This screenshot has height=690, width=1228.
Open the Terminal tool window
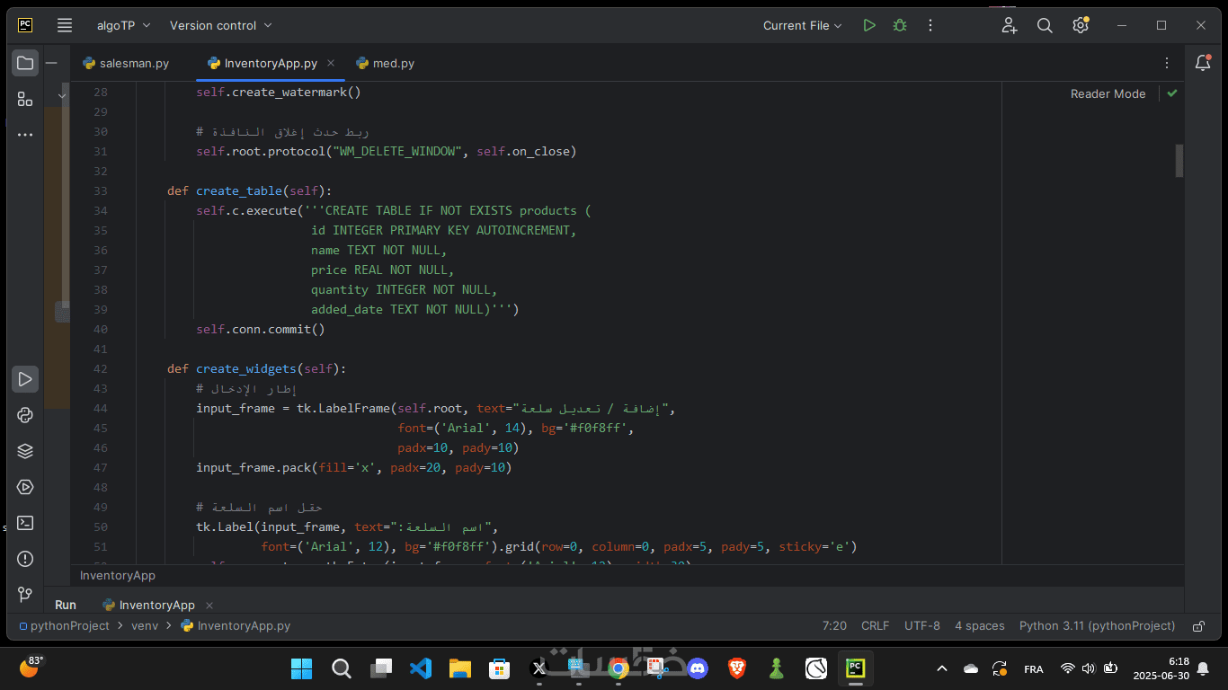(25, 523)
